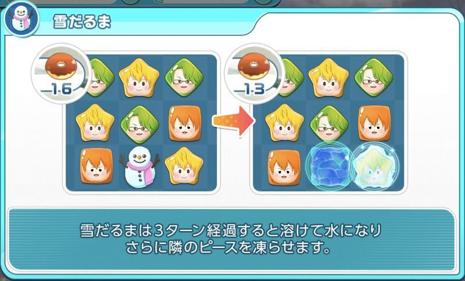The height and width of the screenshot is (281, 465).
Task: Tap the frozen star piece encased in ice
Action: [x=375, y=167]
